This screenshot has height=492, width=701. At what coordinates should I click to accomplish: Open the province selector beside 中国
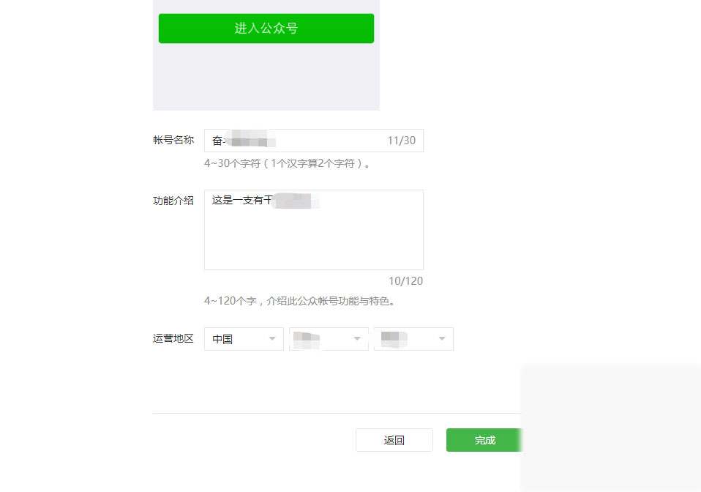[x=328, y=338]
